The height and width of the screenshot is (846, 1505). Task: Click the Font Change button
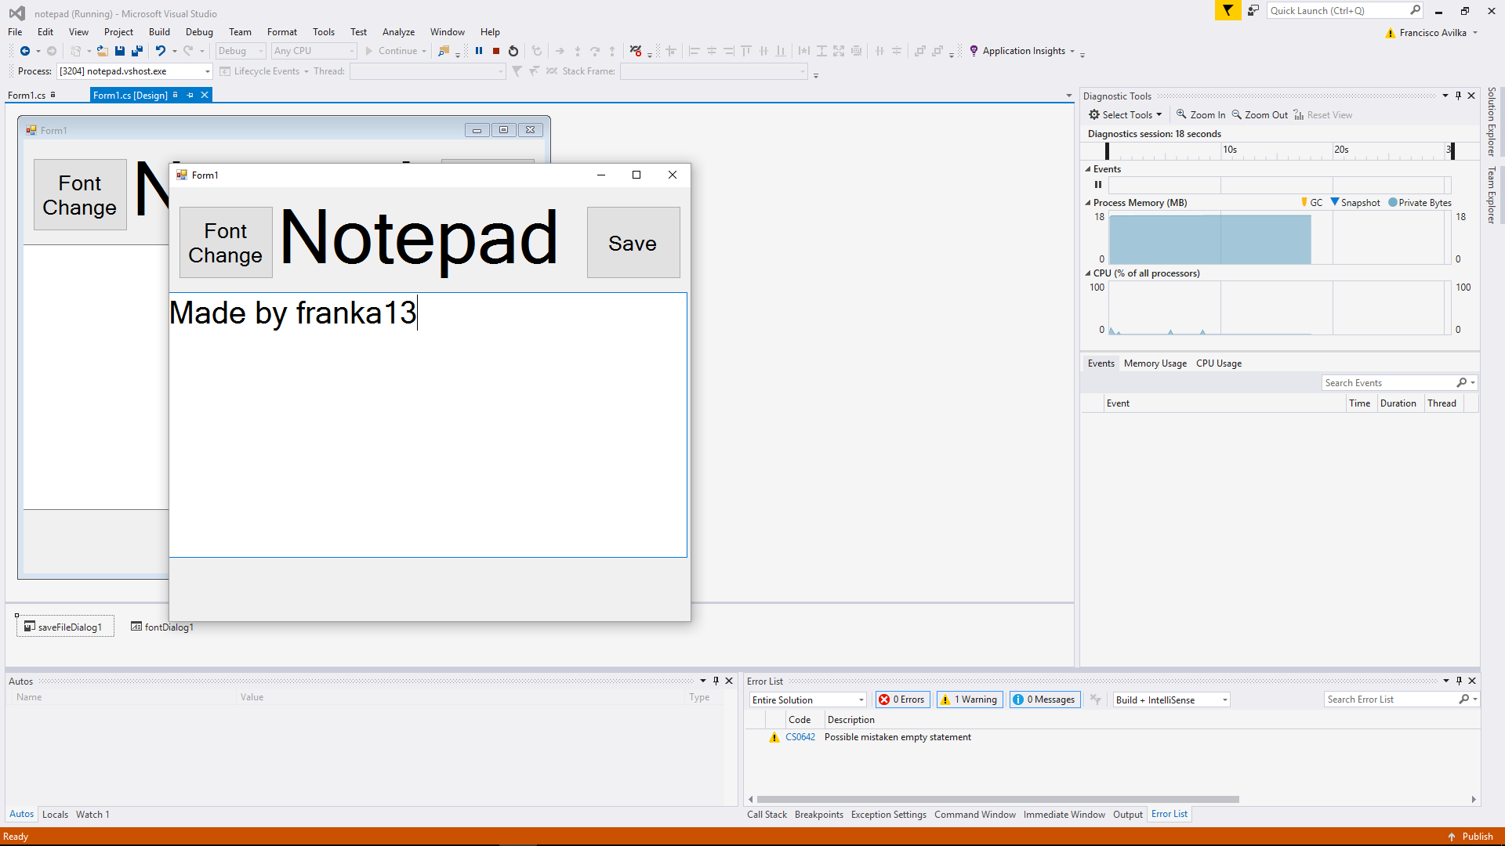pos(225,242)
